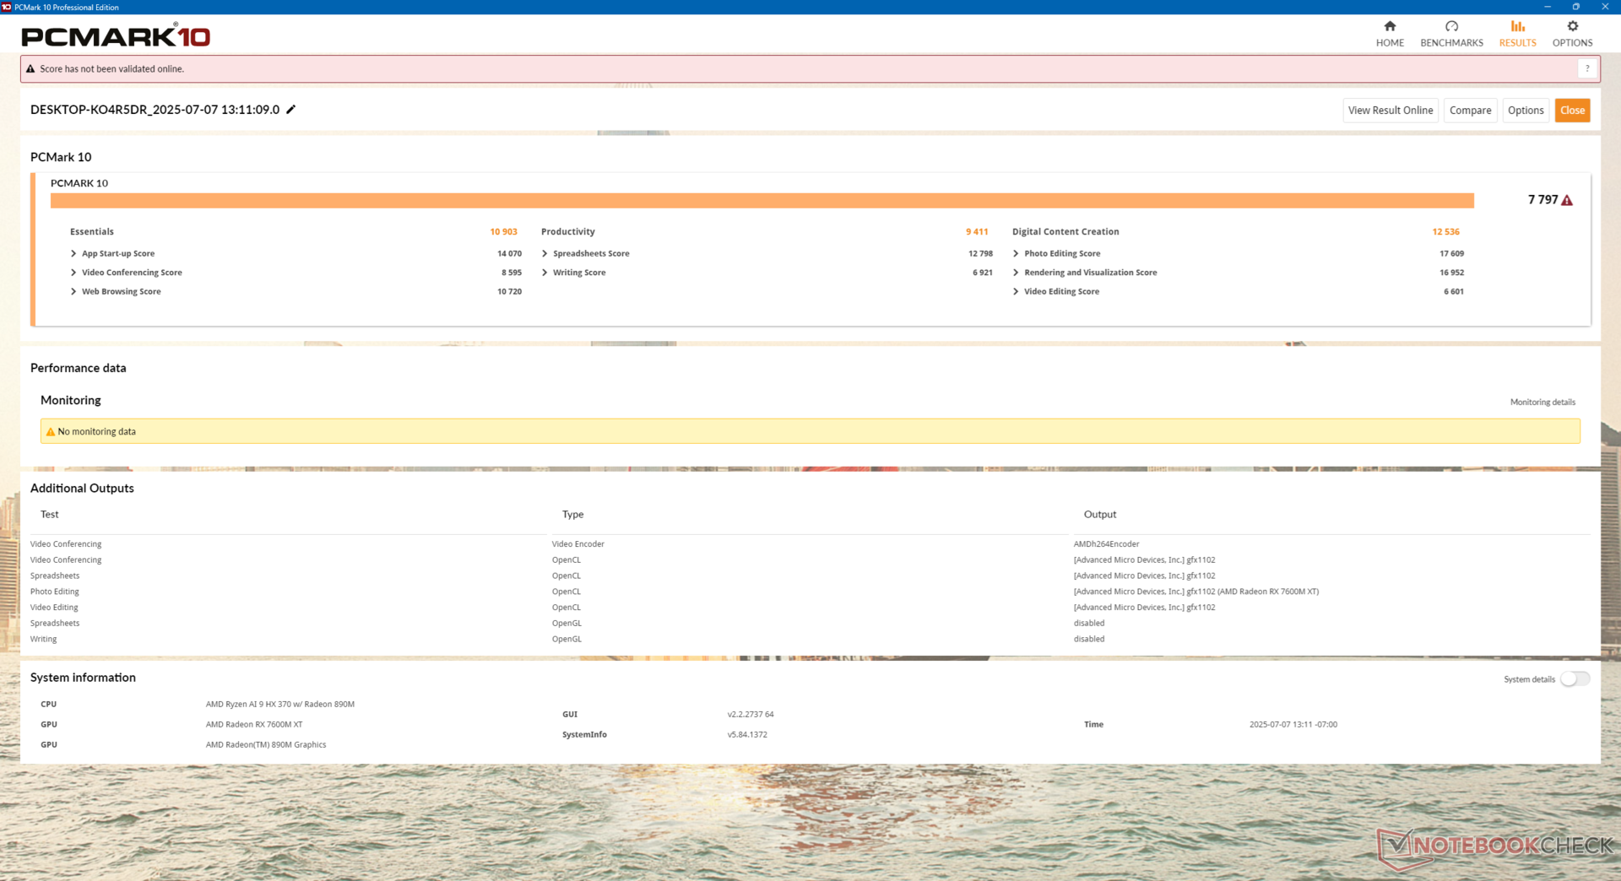
Task: Open the Options gear icon
Action: (x=1572, y=27)
